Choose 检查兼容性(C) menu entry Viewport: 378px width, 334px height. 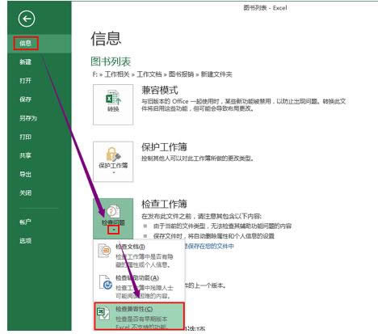click(139, 316)
